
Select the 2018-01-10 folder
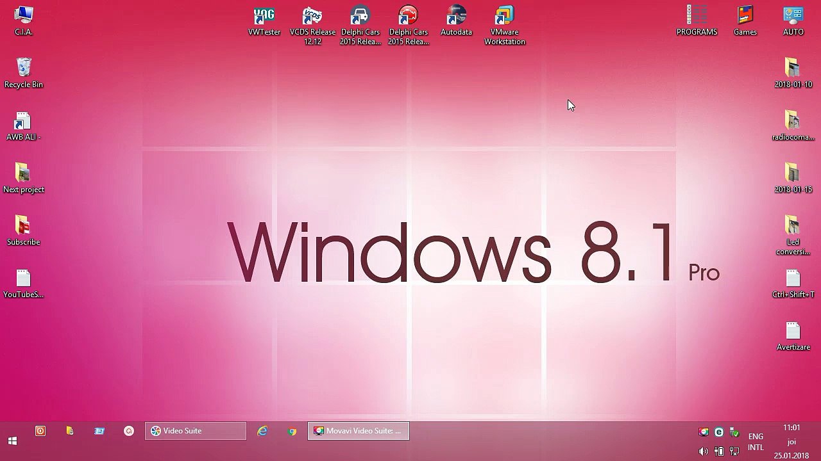click(793, 73)
